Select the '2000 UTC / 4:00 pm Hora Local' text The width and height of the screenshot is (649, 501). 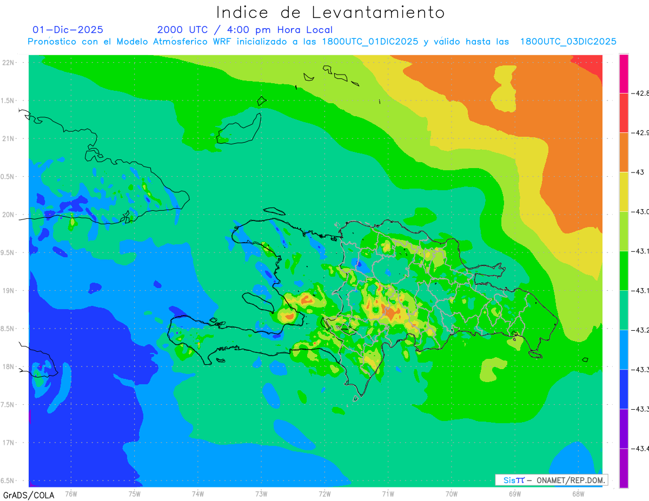[x=245, y=30]
